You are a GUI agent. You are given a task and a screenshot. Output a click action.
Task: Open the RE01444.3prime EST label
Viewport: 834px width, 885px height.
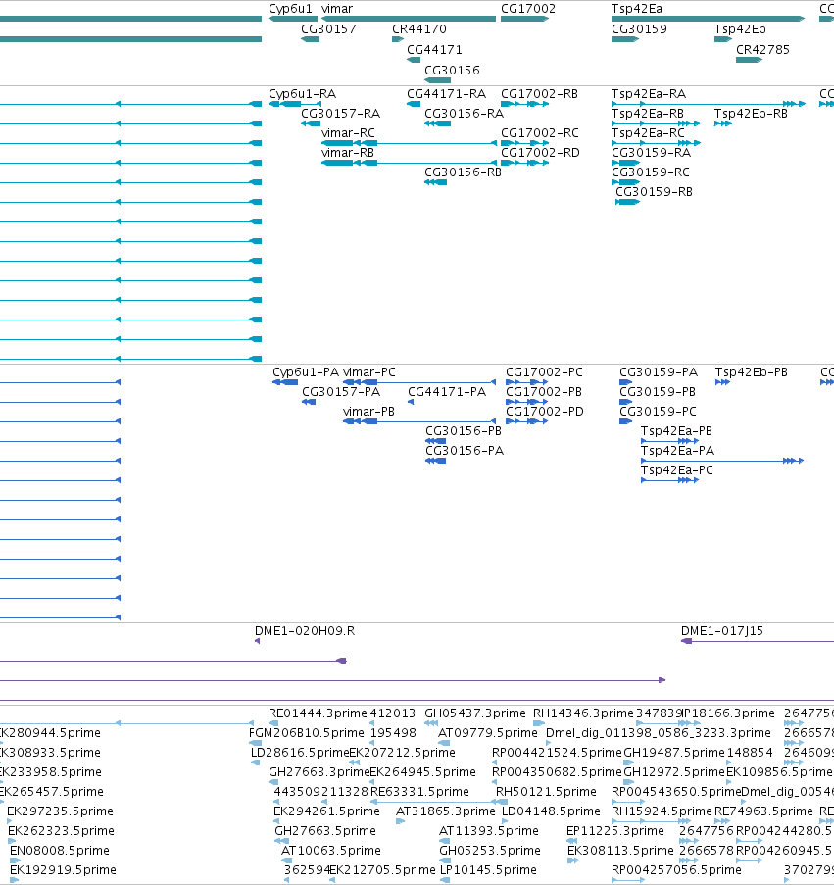318,713
